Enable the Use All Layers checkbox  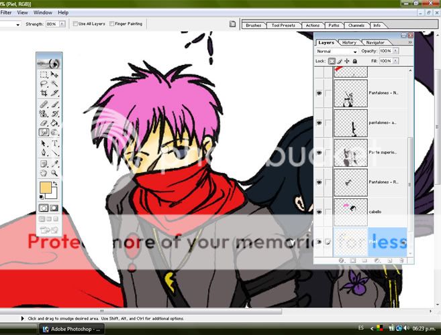pyautogui.click(x=75, y=24)
